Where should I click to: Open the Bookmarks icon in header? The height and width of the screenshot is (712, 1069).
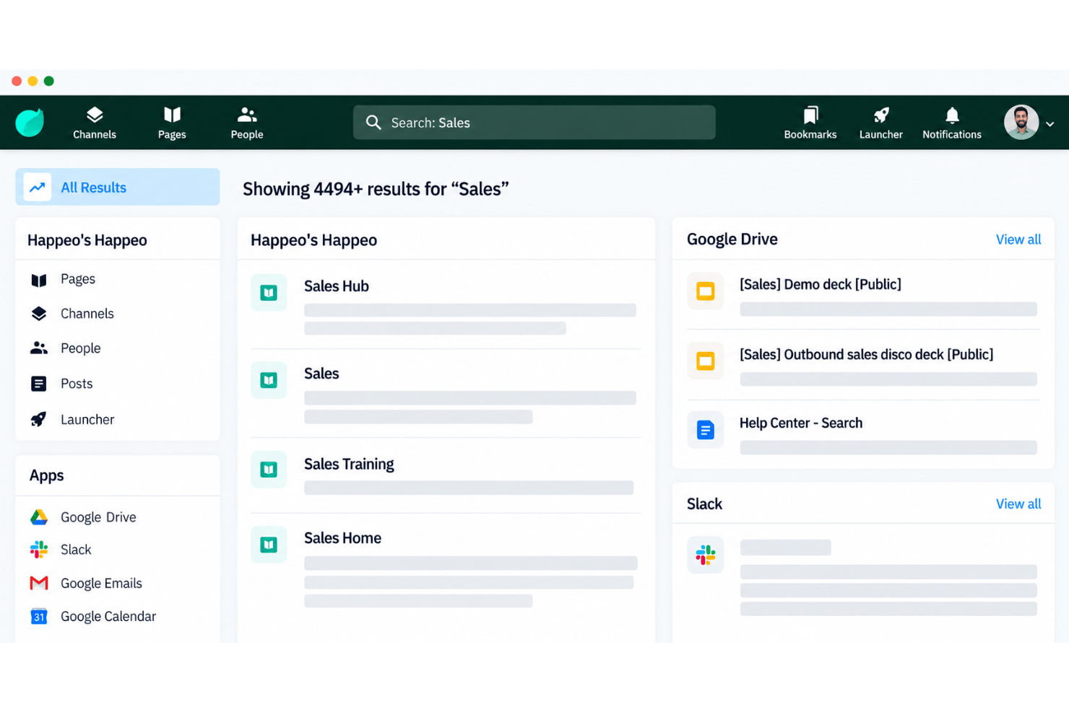point(810,123)
